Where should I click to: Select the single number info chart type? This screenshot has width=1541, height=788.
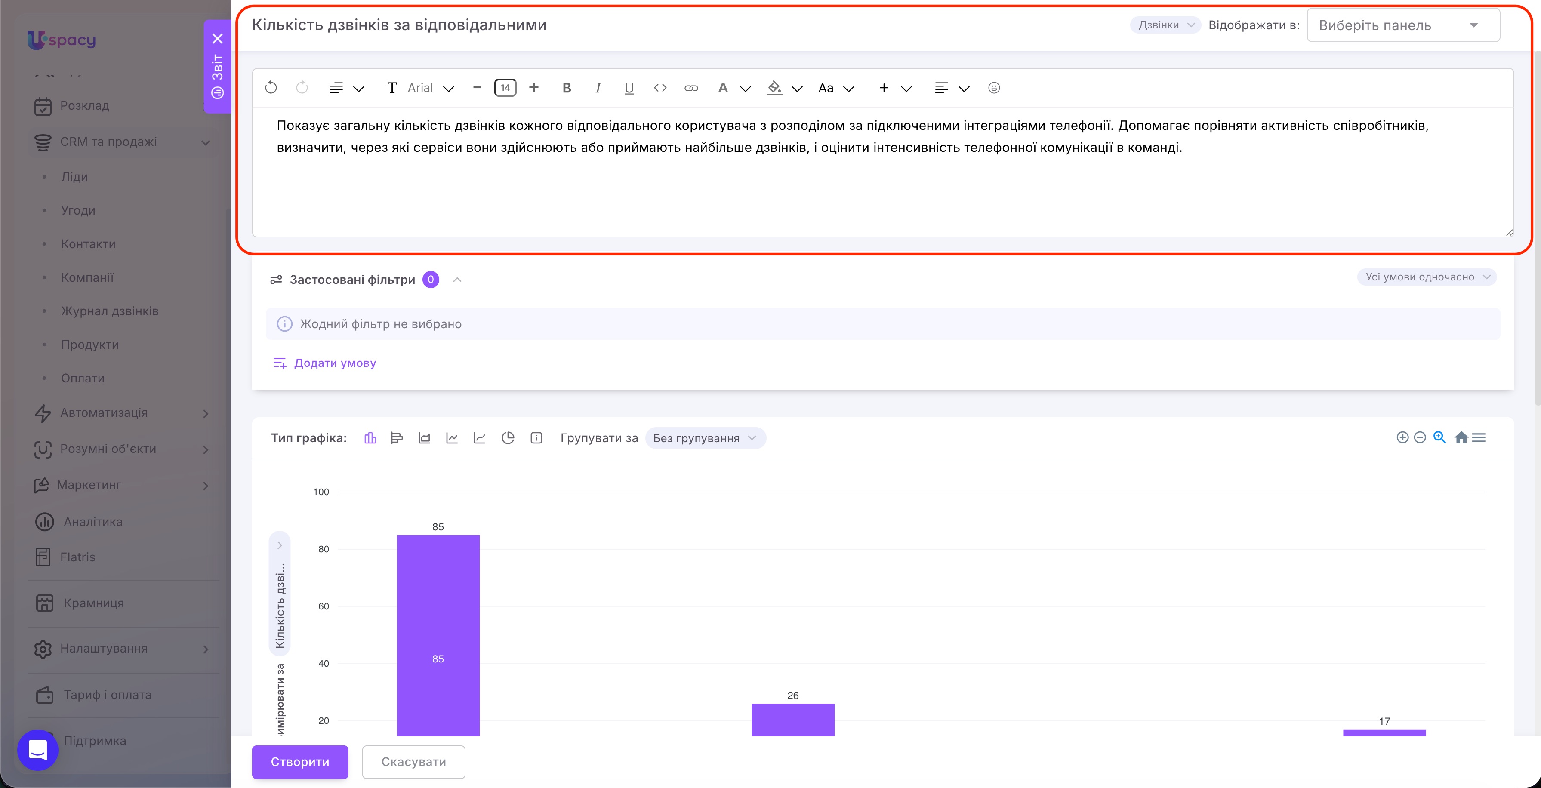pos(536,438)
